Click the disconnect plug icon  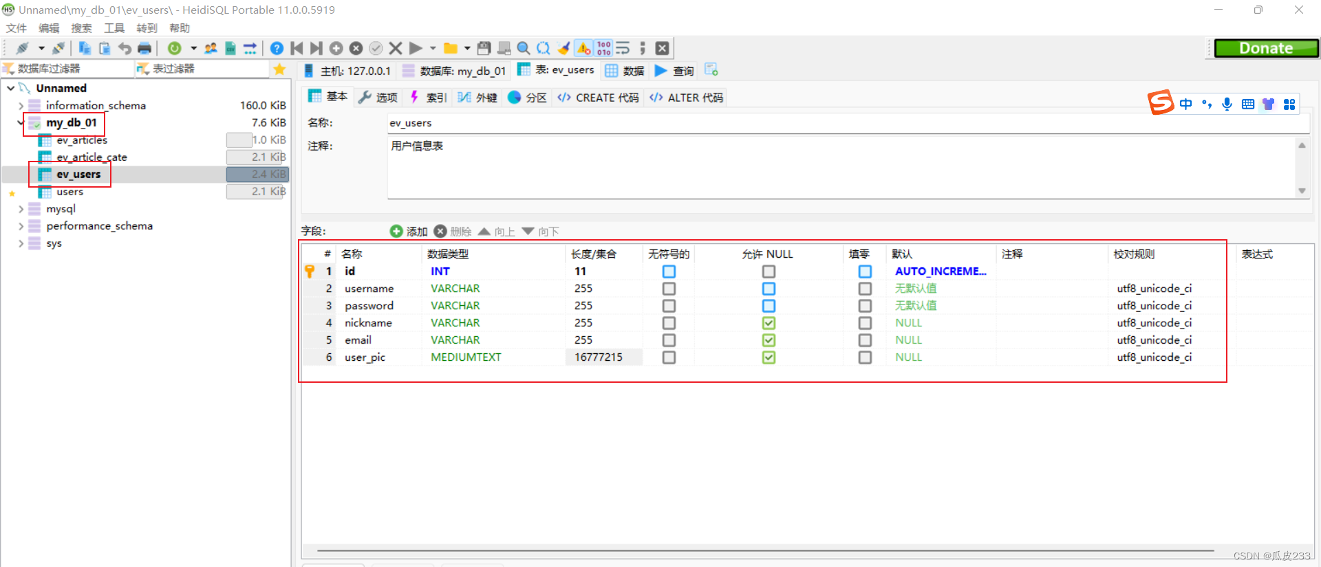(x=58, y=48)
